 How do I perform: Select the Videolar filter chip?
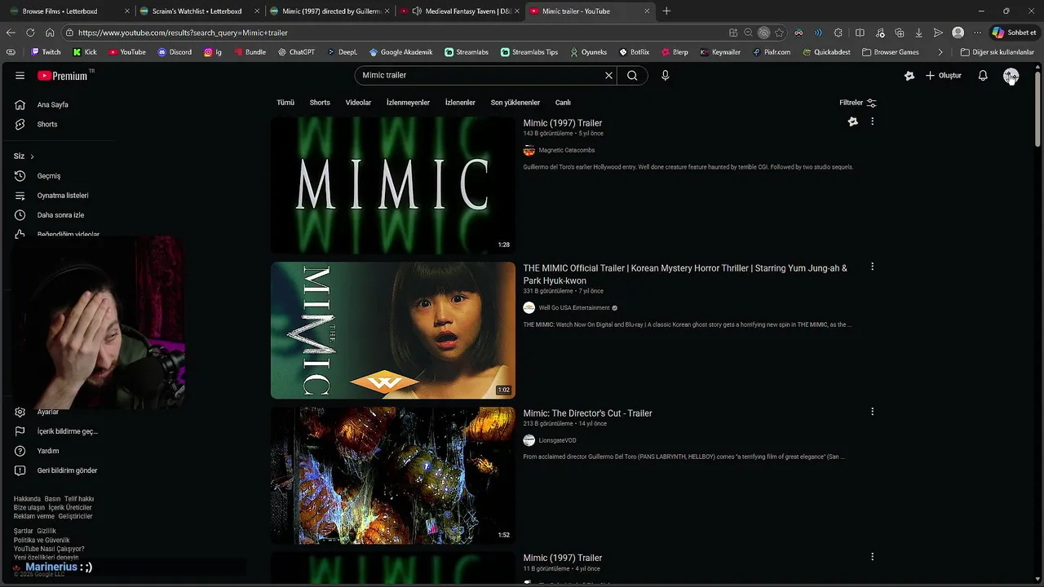pyautogui.click(x=358, y=103)
